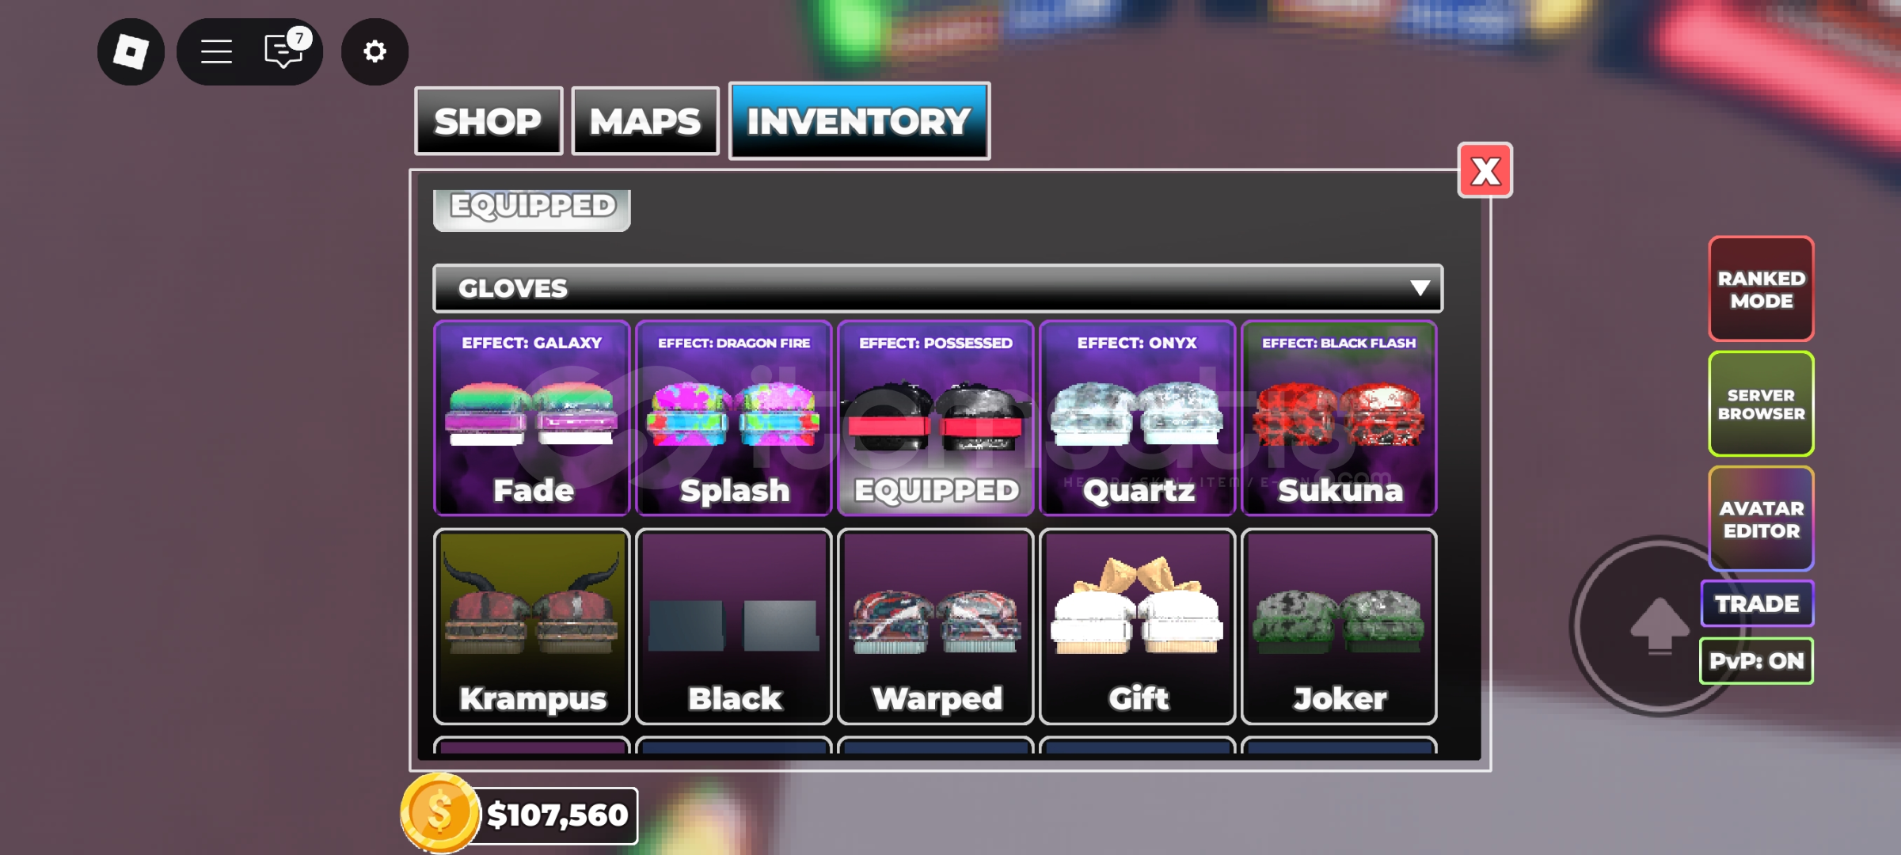The width and height of the screenshot is (1901, 855).
Task: Close the inventory with red X
Action: pyautogui.click(x=1485, y=171)
